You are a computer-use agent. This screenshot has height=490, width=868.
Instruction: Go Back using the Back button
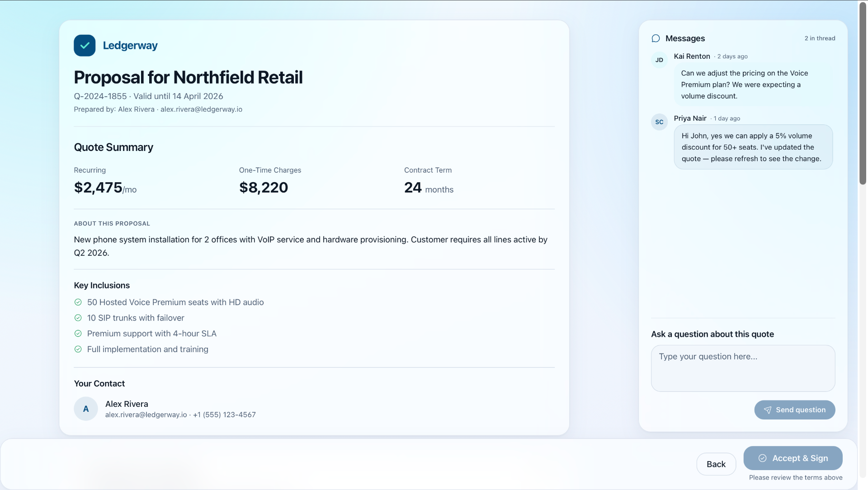pos(716,464)
